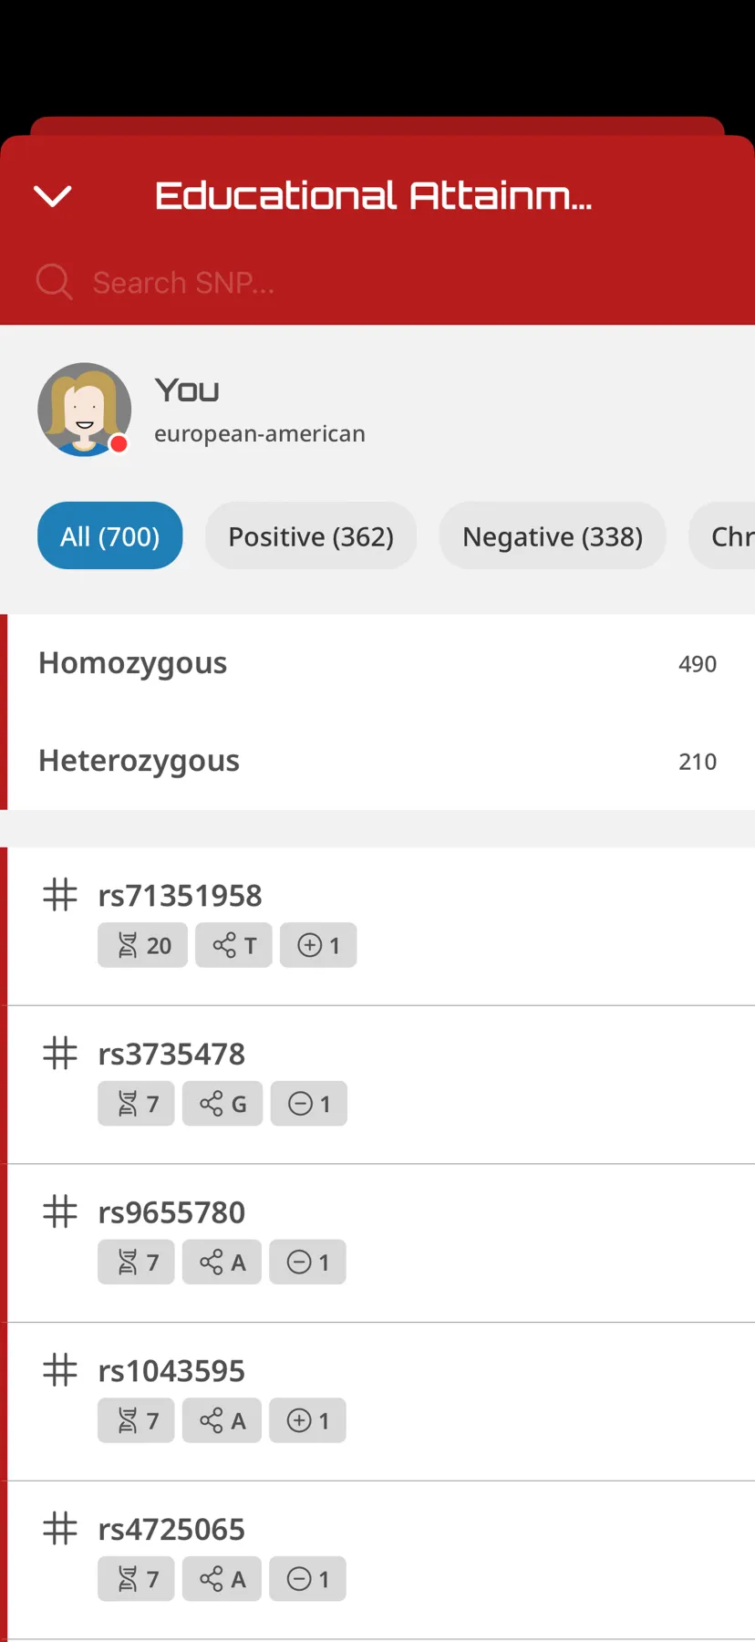Open SNP rs71351958 entry
Viewport: 755px width, 1642px height.
377,927
